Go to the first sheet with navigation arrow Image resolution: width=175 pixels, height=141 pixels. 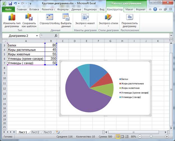4,132
